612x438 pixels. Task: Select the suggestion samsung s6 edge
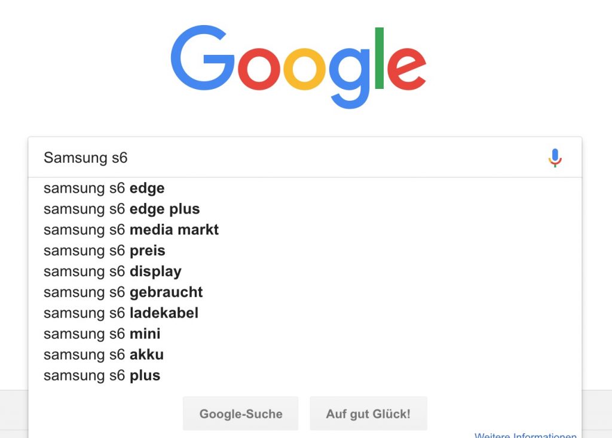click(x=104, y=189)
